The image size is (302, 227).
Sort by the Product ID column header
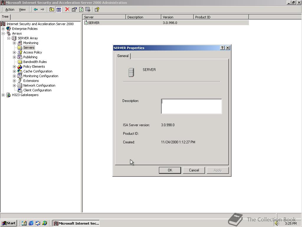pyautogui.click(x=221, y=17)
